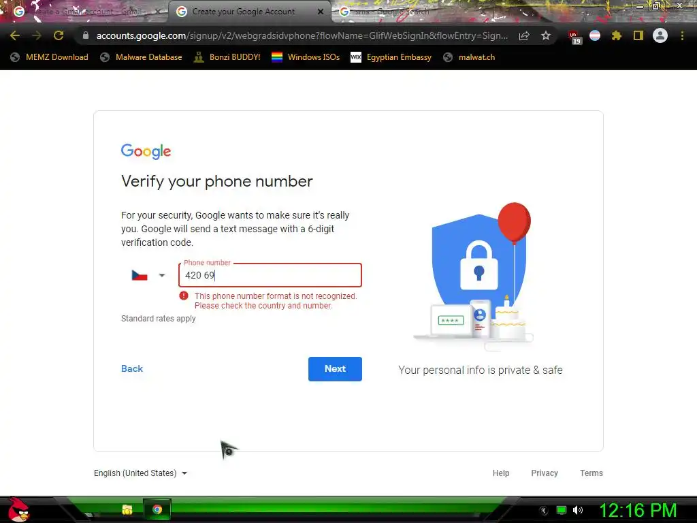Open the Privacy footer link
The image size is (697, 523).
545,473
